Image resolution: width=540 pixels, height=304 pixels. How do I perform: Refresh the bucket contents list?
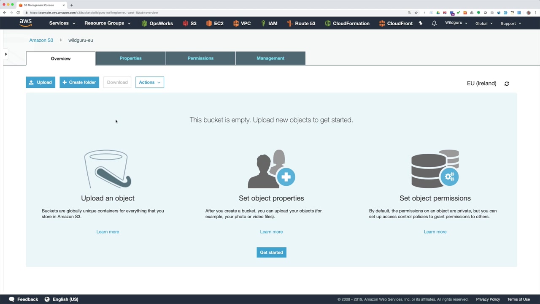[x=507, y=84]
